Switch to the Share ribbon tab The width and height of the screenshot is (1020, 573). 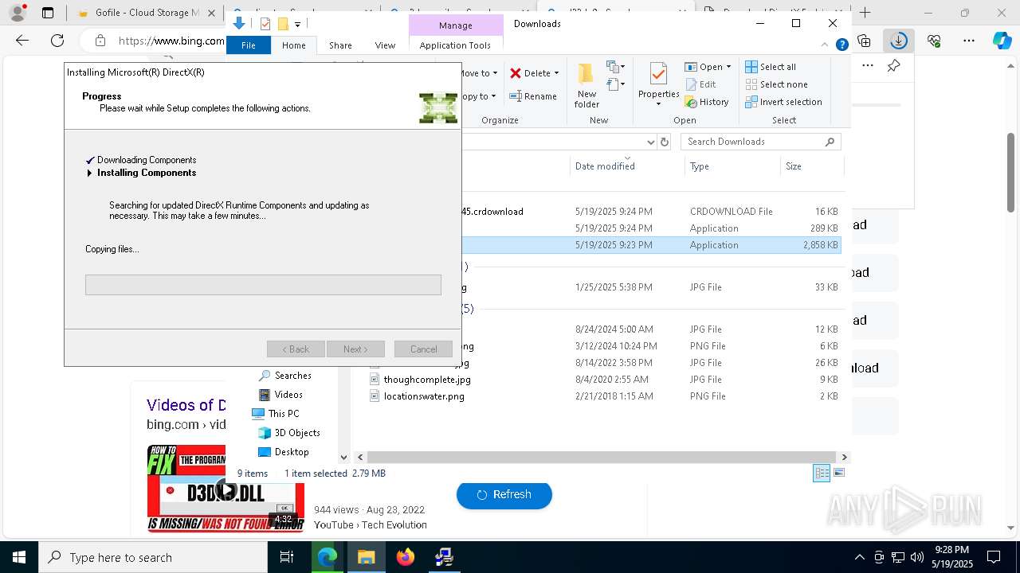340,45
